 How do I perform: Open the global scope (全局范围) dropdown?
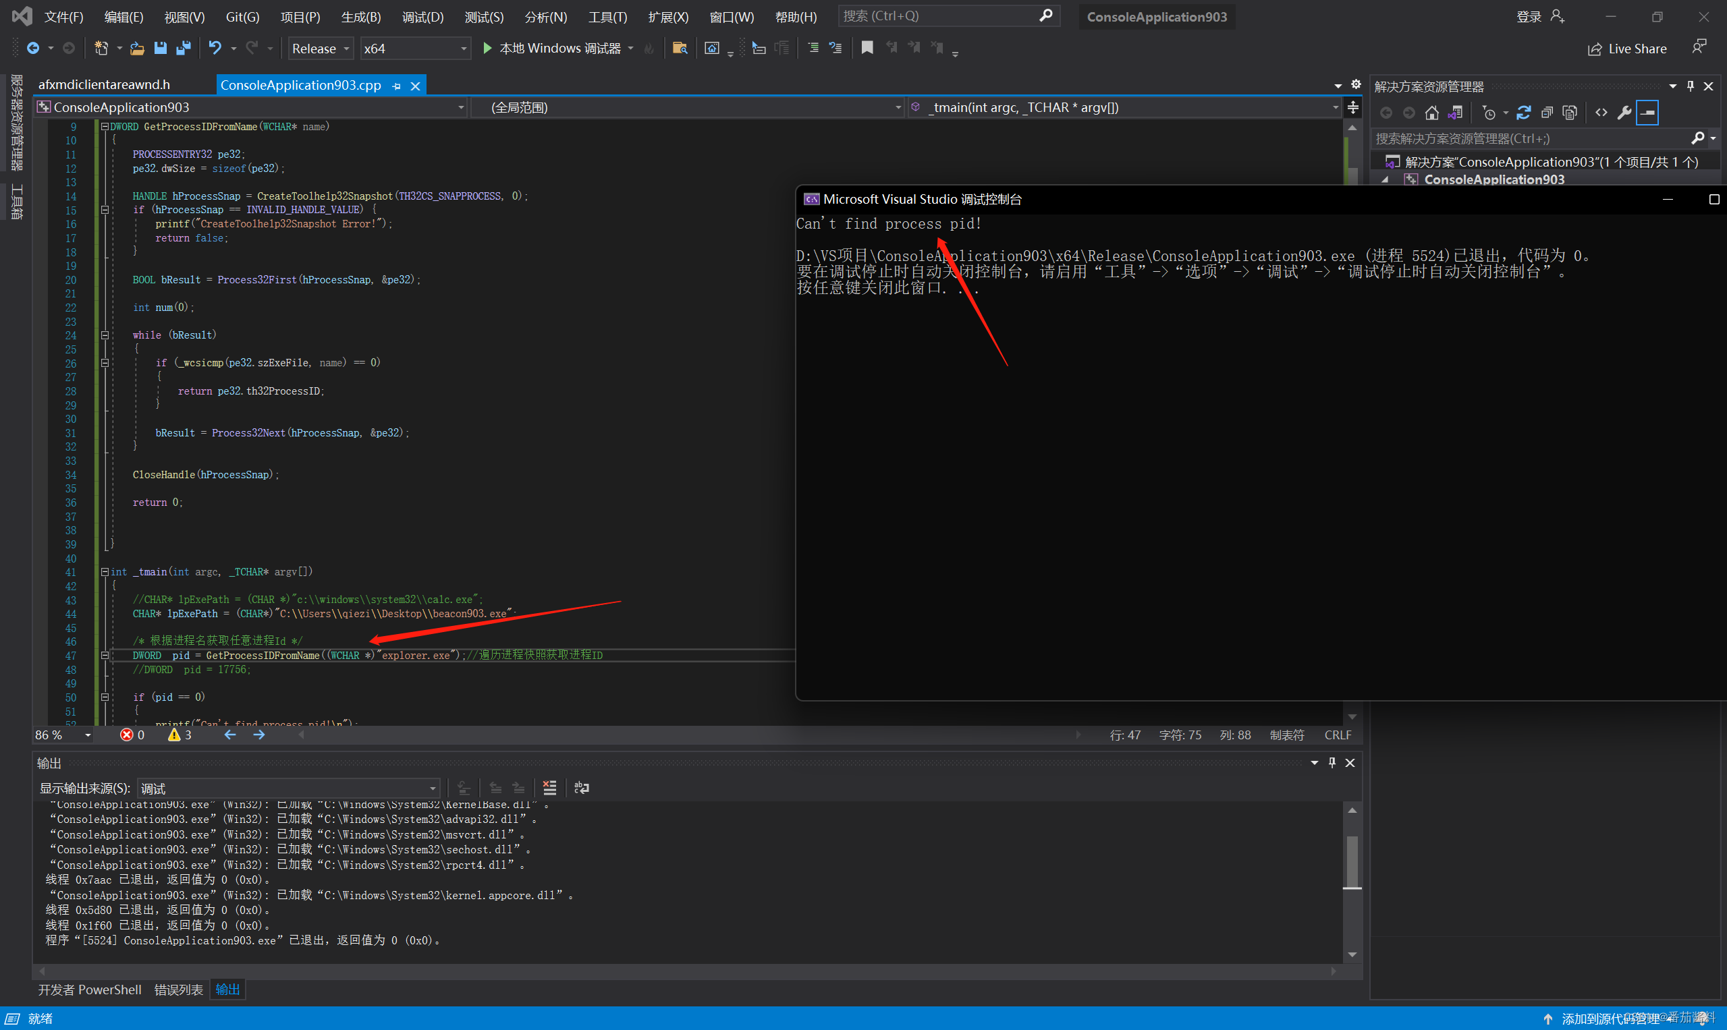687,107
